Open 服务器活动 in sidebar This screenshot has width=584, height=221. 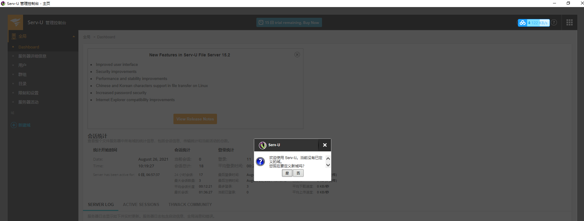(28, 102)
